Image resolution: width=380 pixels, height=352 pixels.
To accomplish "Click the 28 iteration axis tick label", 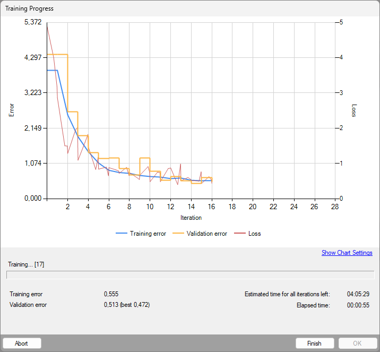I will [x=334, y=207].
